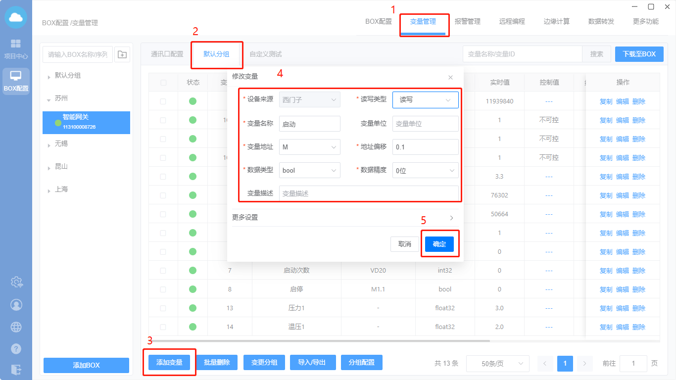
Task: Click 批量删除 button
Action: 217,363
